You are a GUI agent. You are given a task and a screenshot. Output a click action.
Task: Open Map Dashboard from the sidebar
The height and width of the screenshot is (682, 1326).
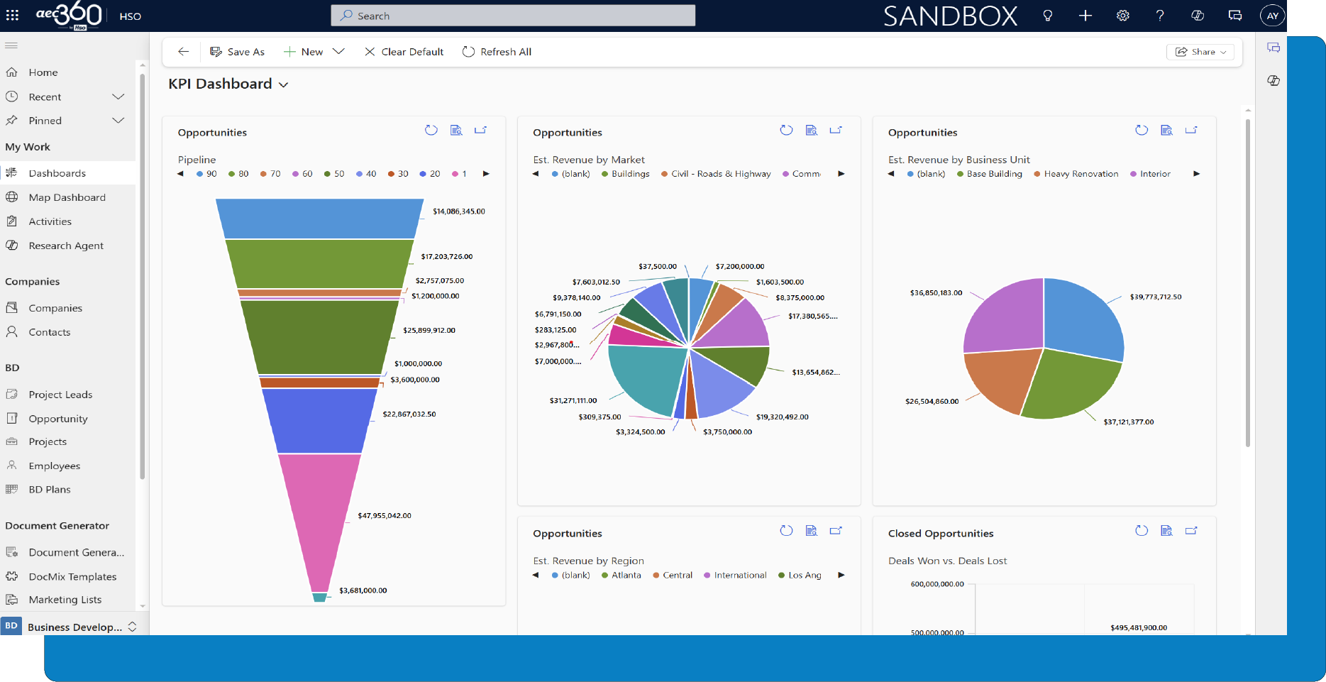tap(67, 197)
